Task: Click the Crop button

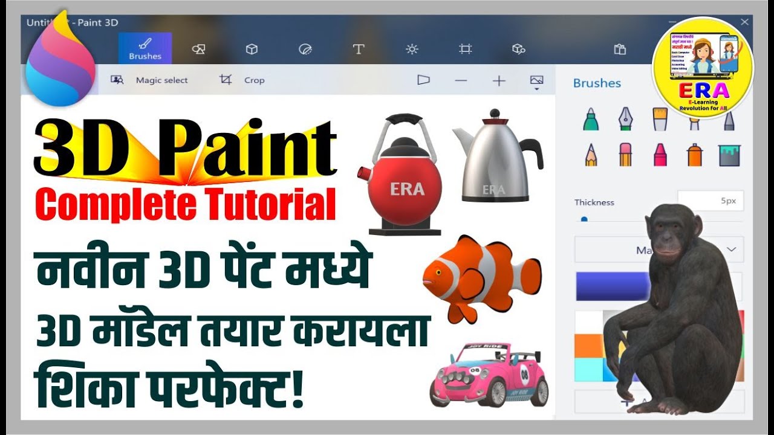Action: 242,80
